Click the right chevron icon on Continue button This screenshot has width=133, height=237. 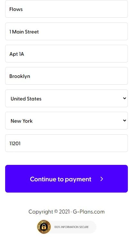102,179
